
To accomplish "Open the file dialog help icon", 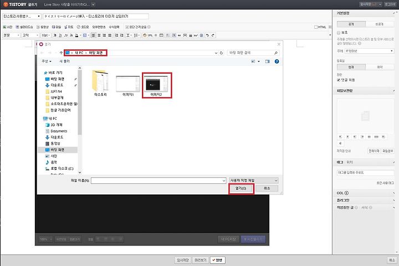I will click(277, 62).
